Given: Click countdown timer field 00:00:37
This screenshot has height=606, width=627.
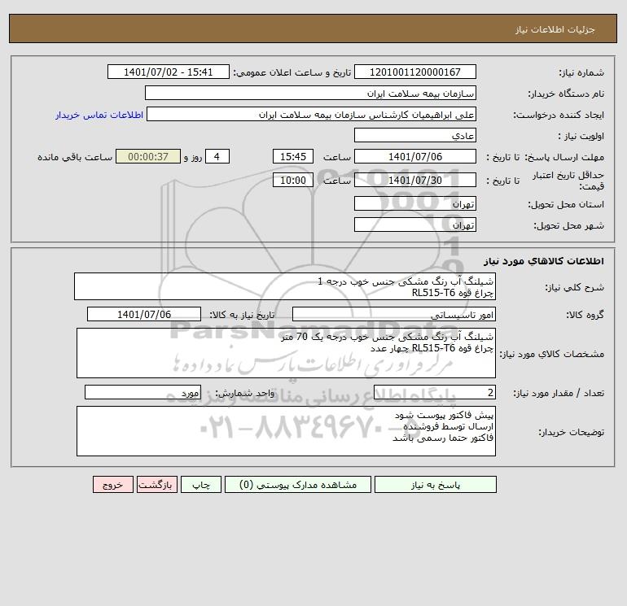Looking at the screenshot, I should 148,157.
